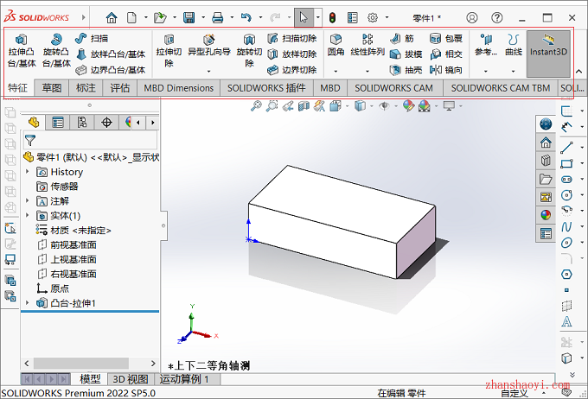Screen dimensions: 588x399
Task: Click the user login icon
Action: [472, 17]
